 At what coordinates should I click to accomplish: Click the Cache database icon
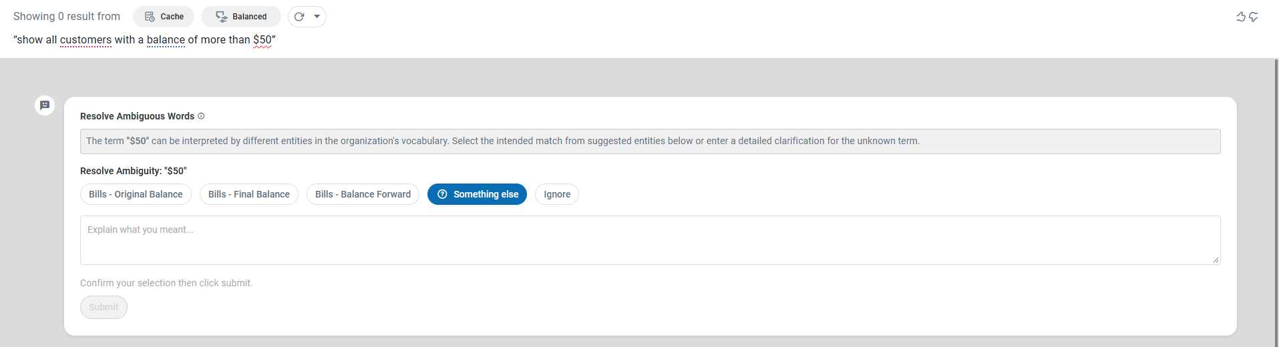click(x=150, y=17)
